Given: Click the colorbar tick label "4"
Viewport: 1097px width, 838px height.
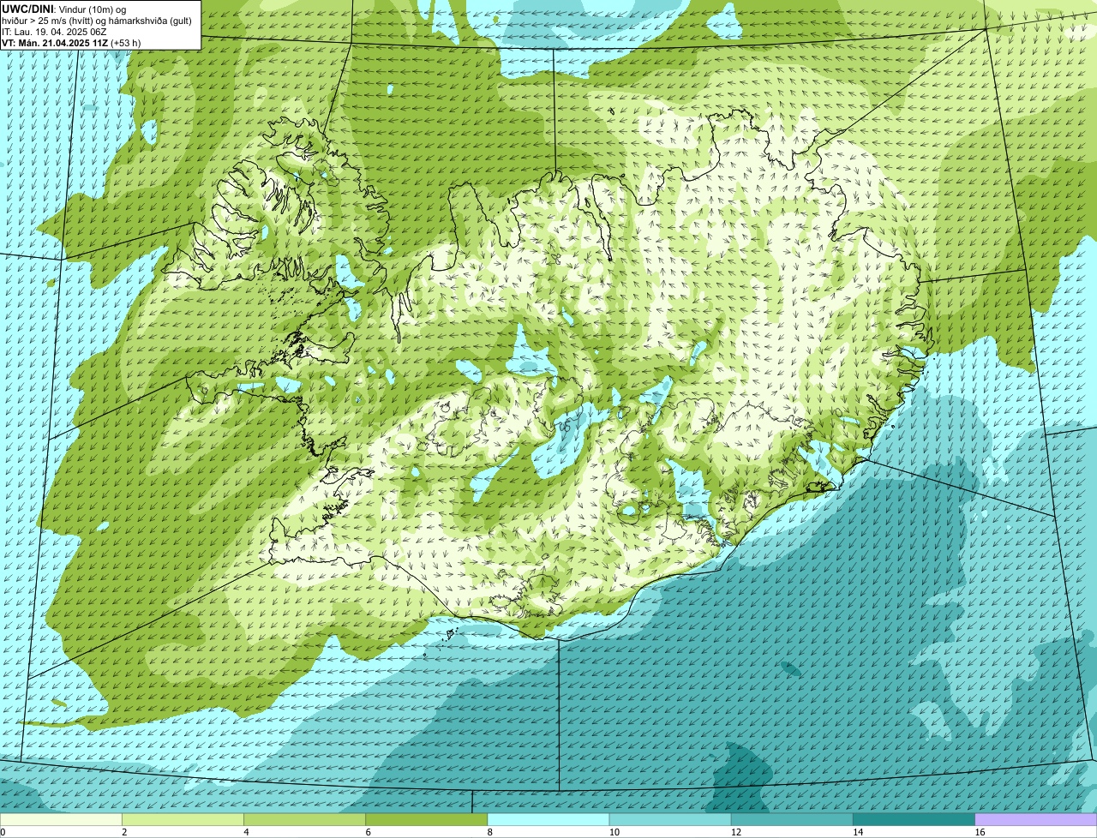Looking at the screenshot, I should (246, 832).
